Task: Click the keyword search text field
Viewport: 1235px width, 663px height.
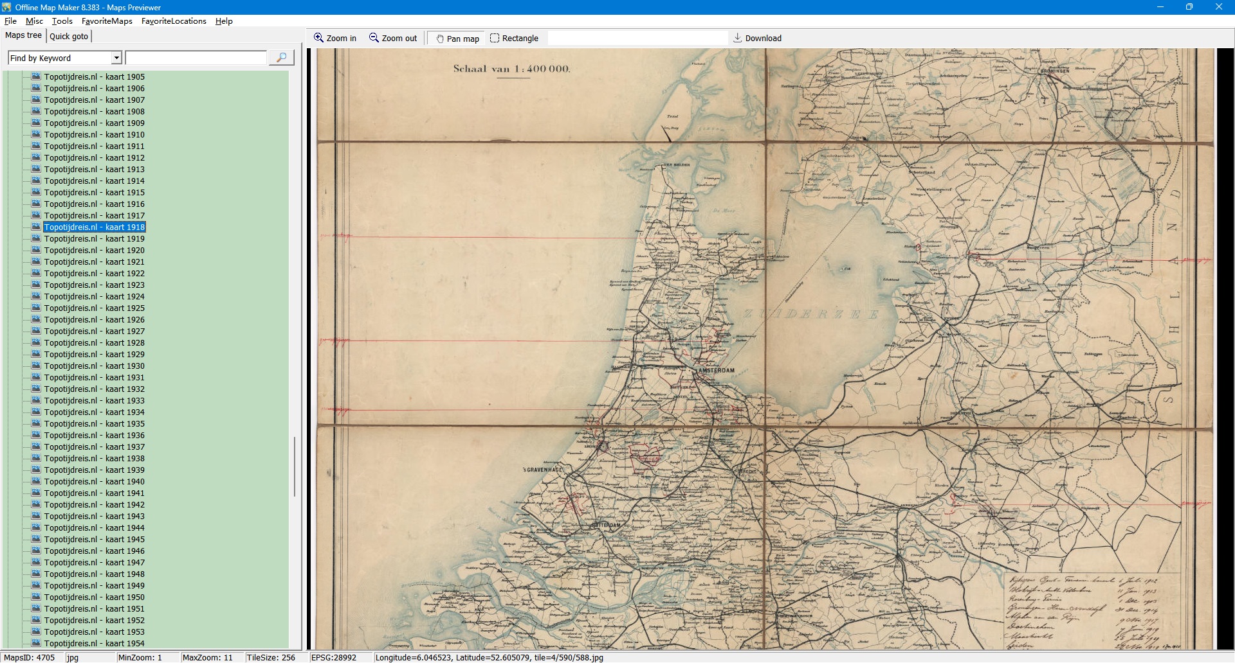Action: [x=196, y=58]
